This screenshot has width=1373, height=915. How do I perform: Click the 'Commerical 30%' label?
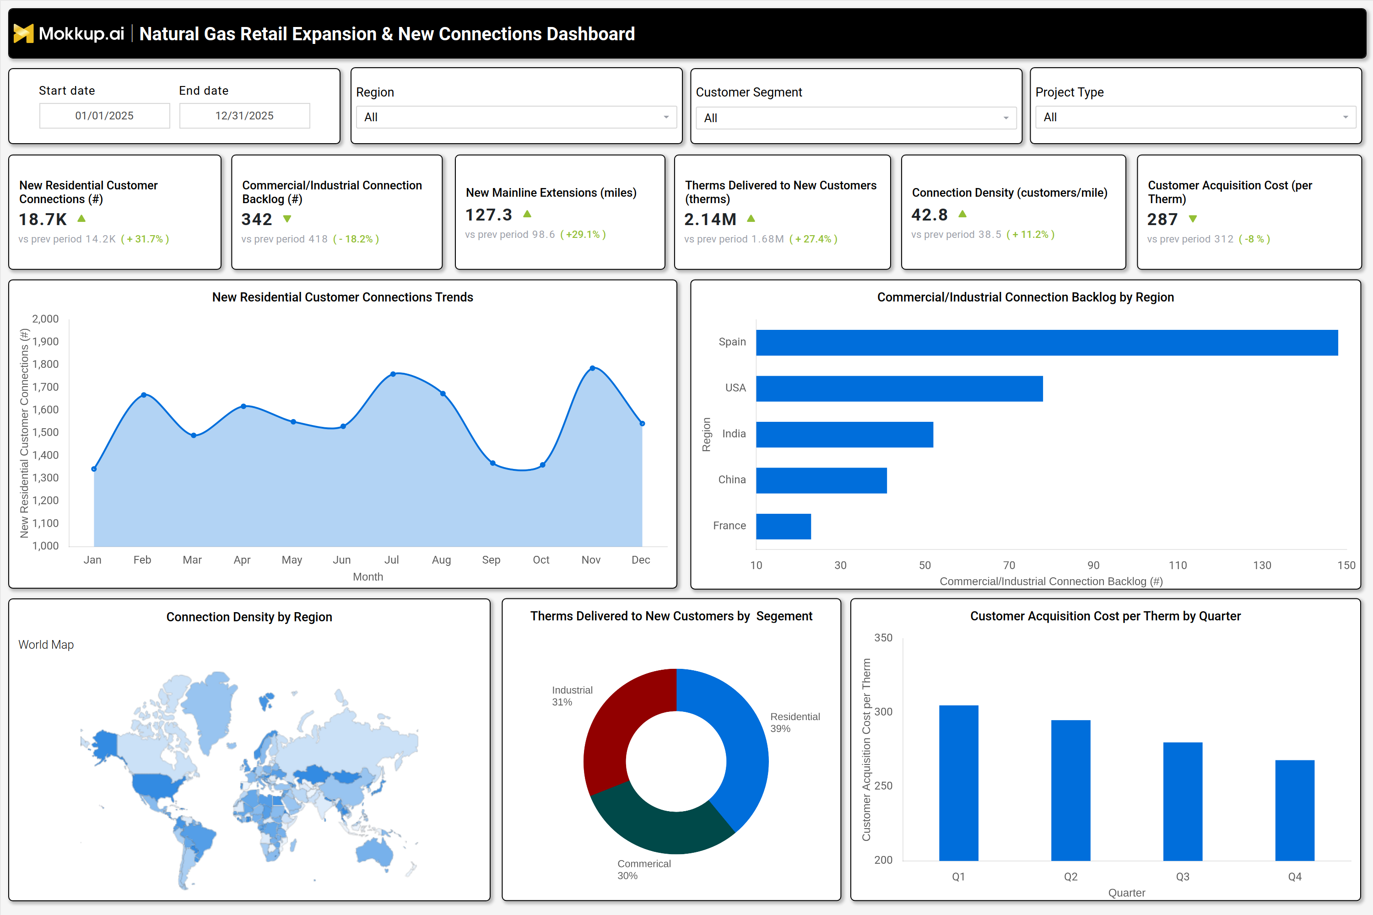[x=644, y=870]
